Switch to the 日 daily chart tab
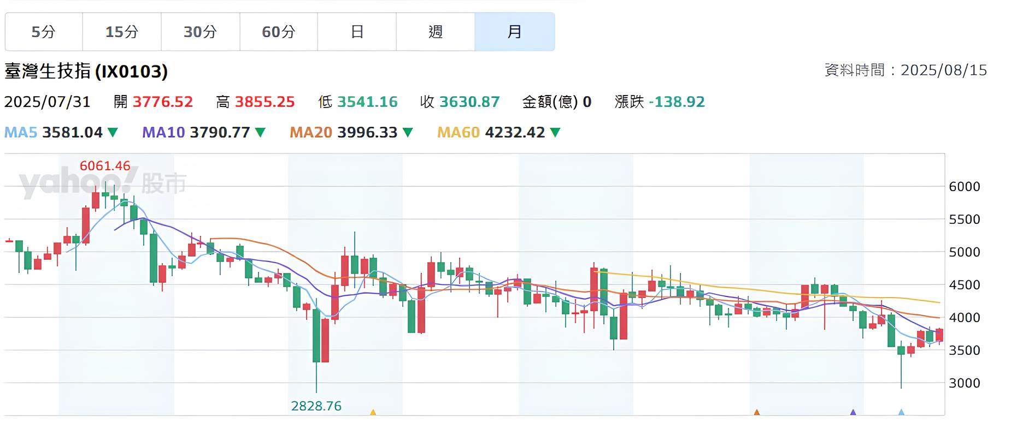This screenshot has height=428, width=1011. 357,32
